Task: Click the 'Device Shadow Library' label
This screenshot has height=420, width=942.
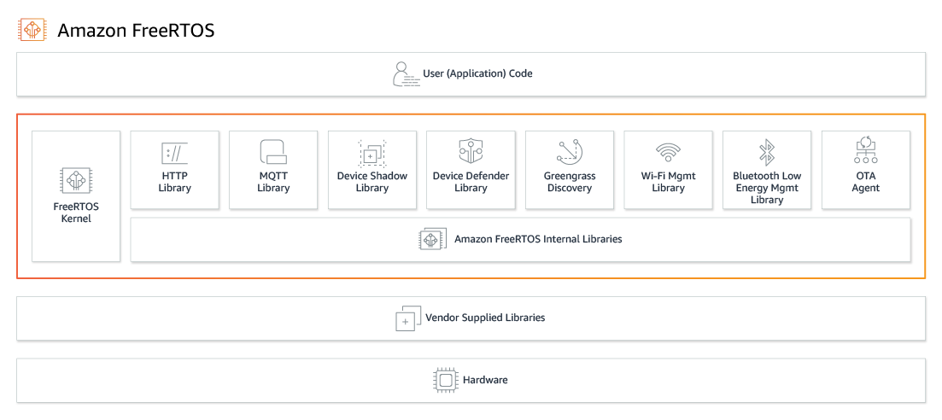Action: coord(372,182)
